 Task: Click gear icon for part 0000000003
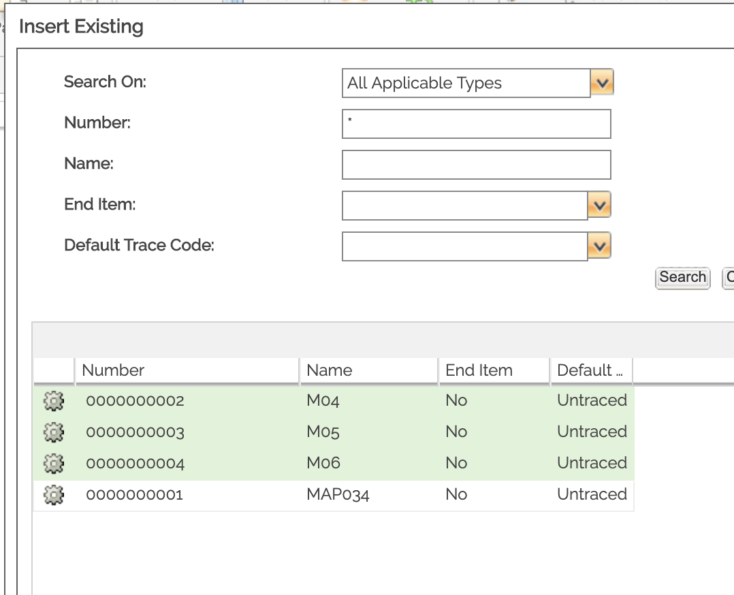[53, 432]
